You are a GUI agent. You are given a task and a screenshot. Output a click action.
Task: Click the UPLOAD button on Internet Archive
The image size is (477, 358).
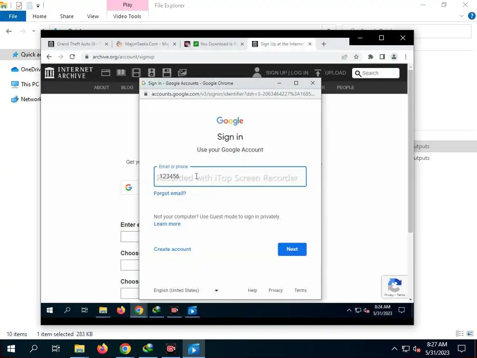point(330,73)
